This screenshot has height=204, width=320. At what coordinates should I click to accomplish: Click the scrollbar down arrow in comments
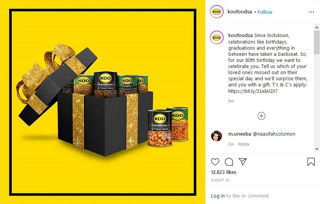click(x=317, y=149)
